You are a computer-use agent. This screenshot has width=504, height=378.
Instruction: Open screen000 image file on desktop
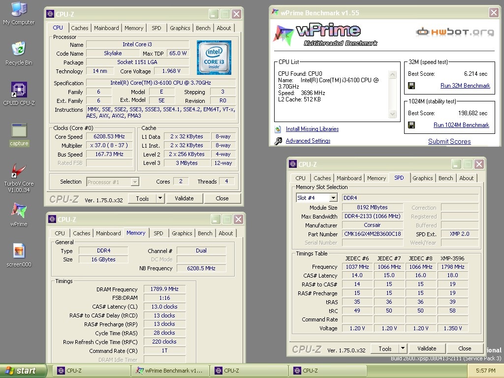19,255
